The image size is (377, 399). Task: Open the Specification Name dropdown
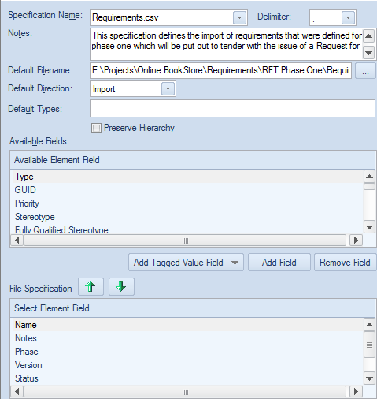coord(239,17)
